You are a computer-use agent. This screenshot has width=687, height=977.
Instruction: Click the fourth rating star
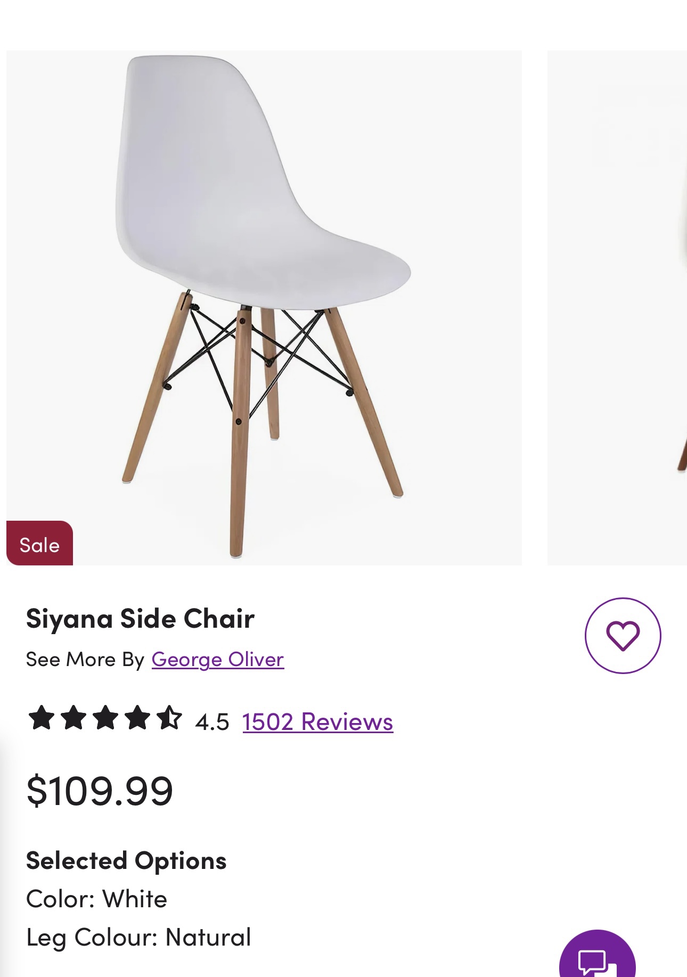click(137, 717)
